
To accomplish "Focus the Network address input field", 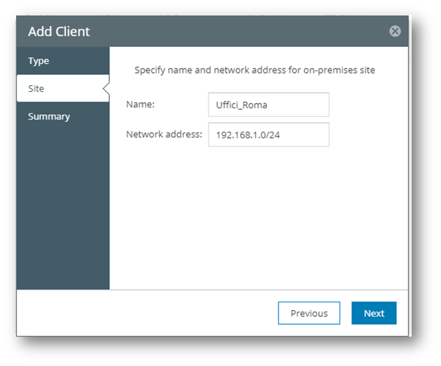I will click(x=268, y=135).
